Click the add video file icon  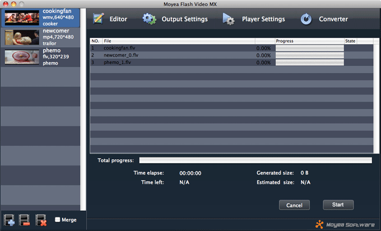click(10, 220)
